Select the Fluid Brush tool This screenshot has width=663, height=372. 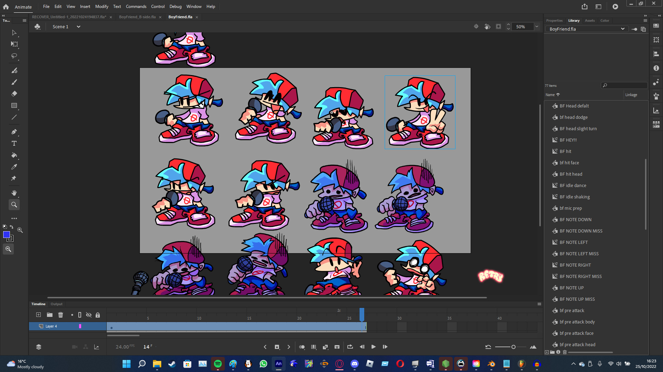pyautogui.click(x=14, y=71)
